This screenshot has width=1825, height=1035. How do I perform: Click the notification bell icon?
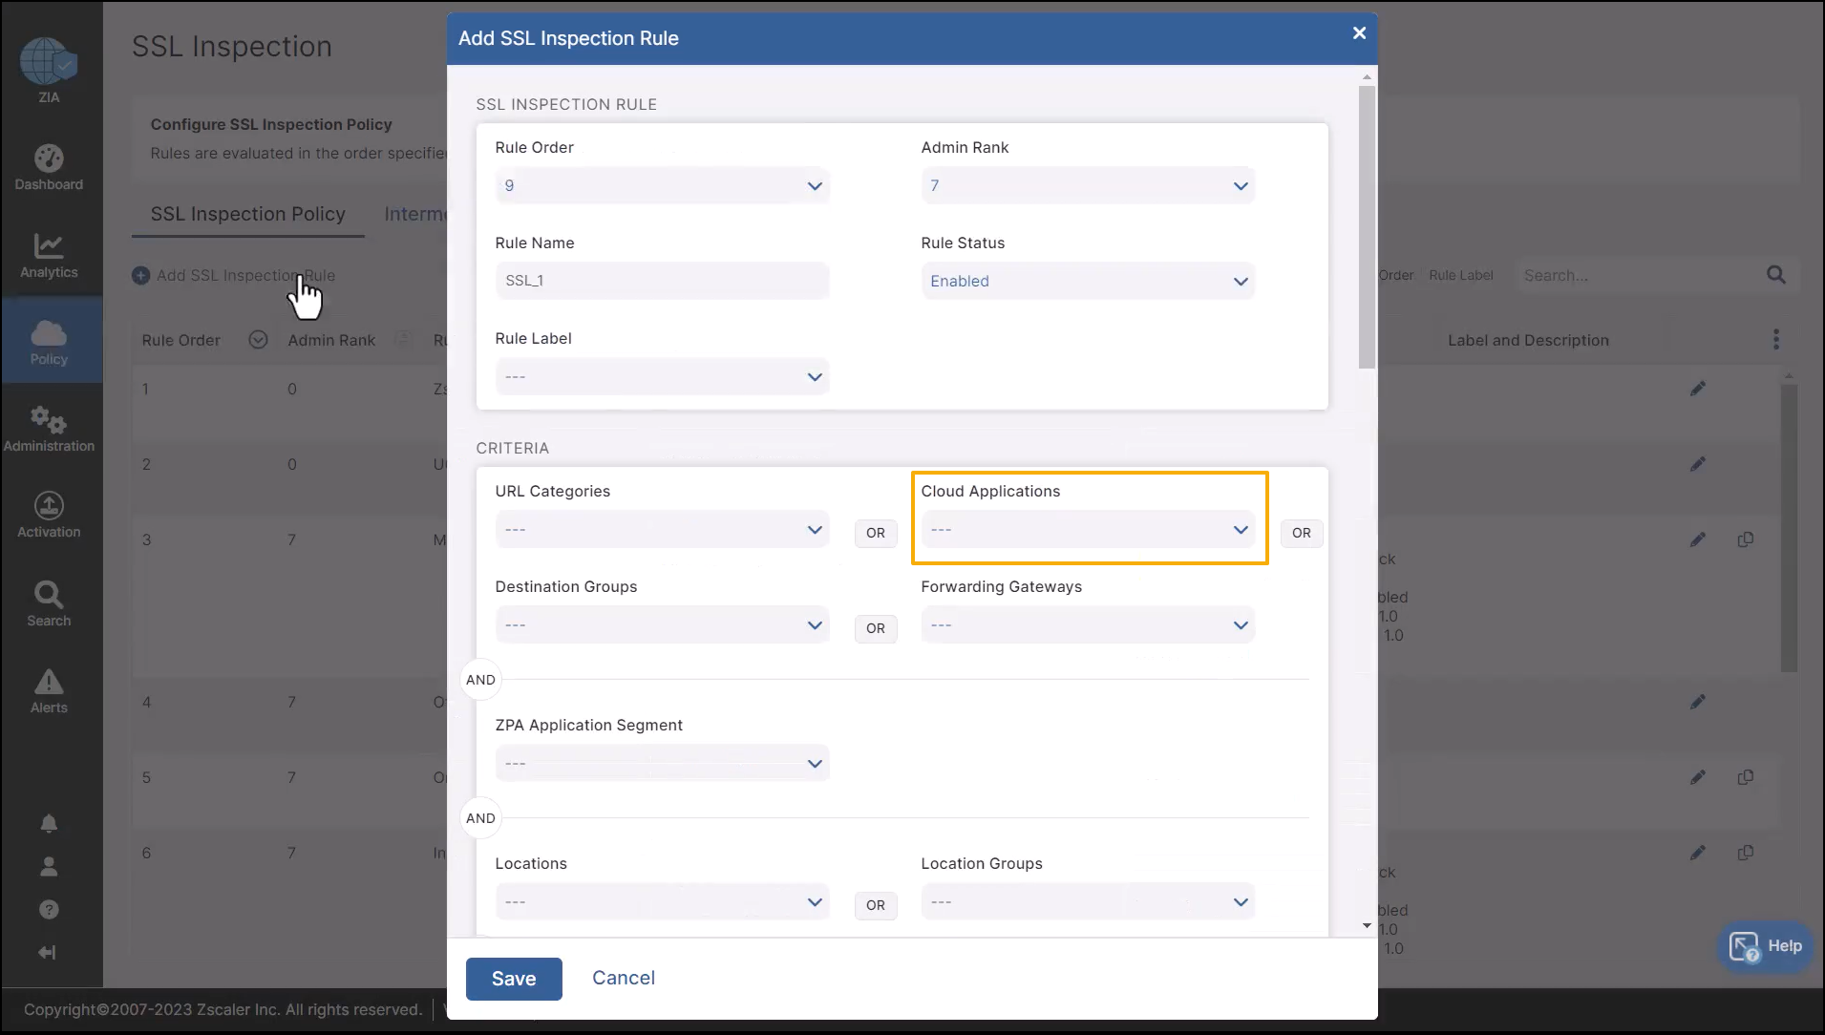pos(49,824)
